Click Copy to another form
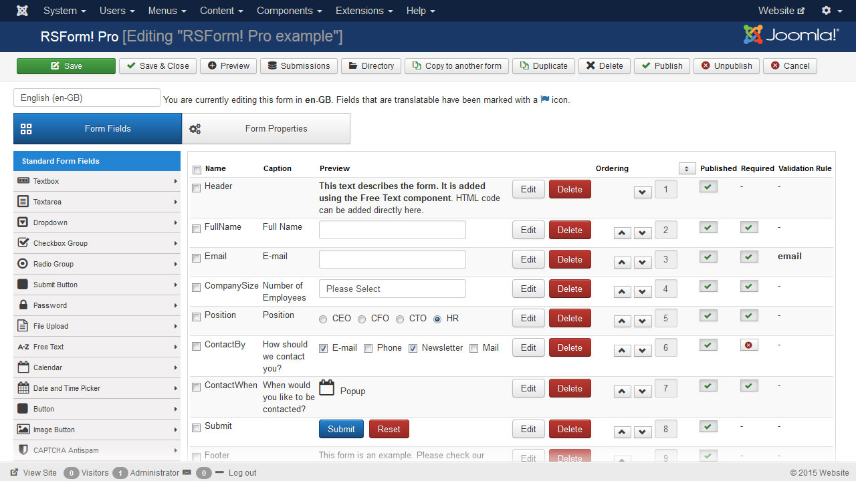856x481 pixels. (x=457, y=65)
